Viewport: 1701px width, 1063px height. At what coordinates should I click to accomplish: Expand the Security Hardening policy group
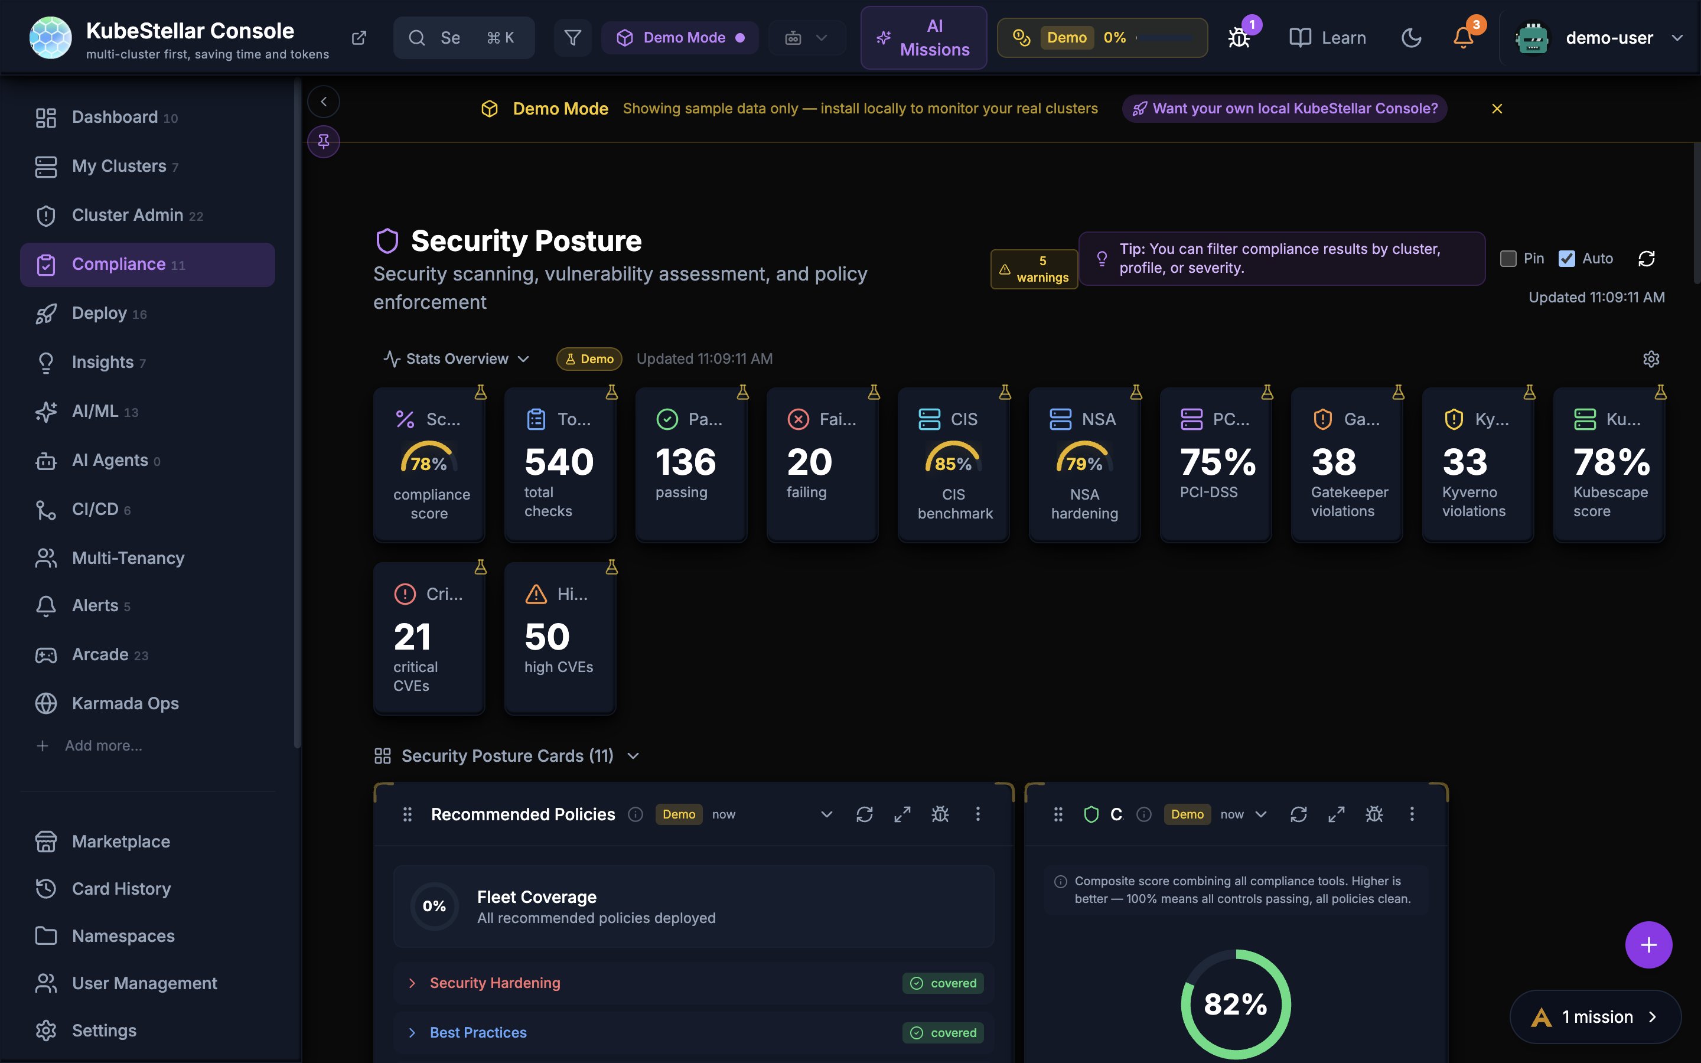coord(495,983)
